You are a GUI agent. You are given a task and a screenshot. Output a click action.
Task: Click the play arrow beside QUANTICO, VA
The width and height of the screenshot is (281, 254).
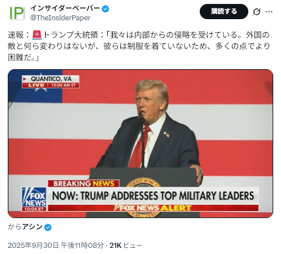(25, 79)
